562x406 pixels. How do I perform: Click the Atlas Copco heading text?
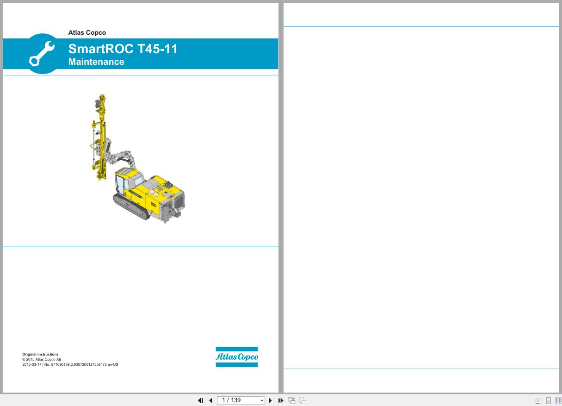(x=87, y=32)
